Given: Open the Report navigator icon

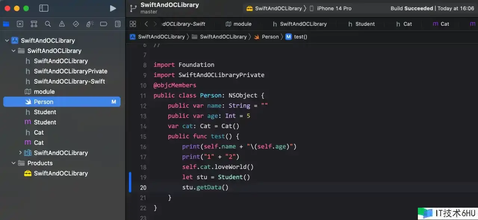Looking at the screenshot, I should coord(118,24).
